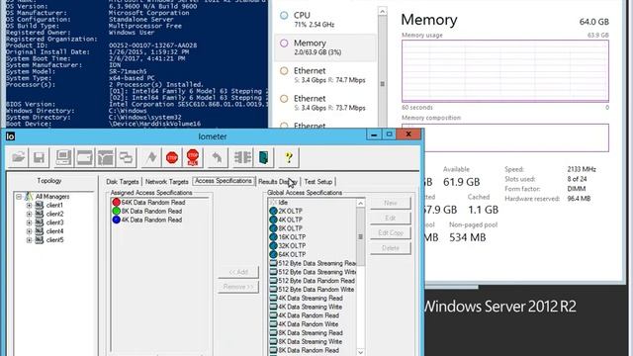Click the << Add button

[x=238, y=272]
